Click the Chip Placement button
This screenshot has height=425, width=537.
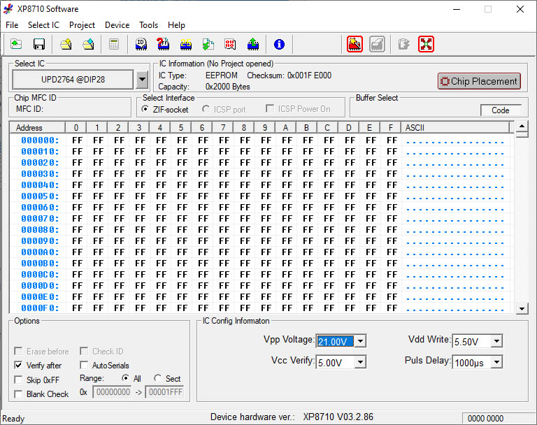(479, 81)
